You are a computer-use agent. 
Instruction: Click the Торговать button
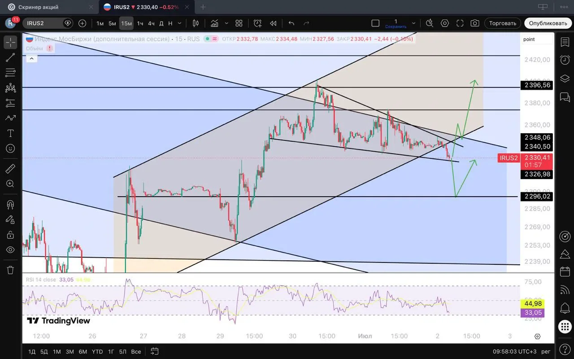(502, 23)
